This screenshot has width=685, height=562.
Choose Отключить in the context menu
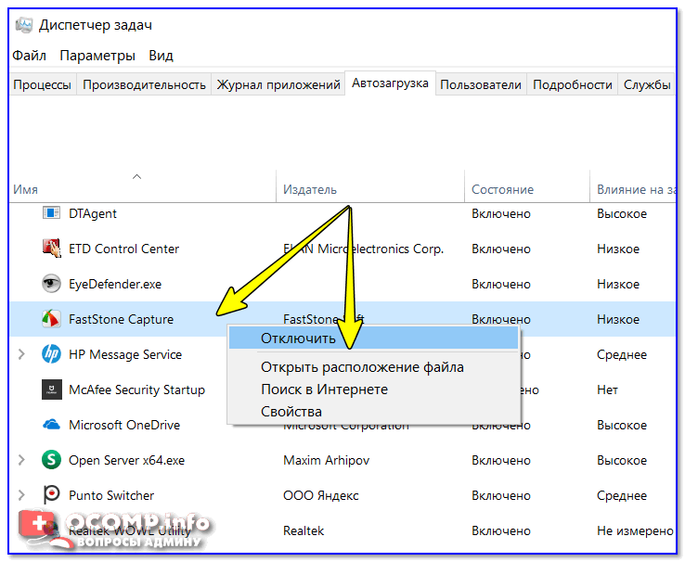(373, 338)
